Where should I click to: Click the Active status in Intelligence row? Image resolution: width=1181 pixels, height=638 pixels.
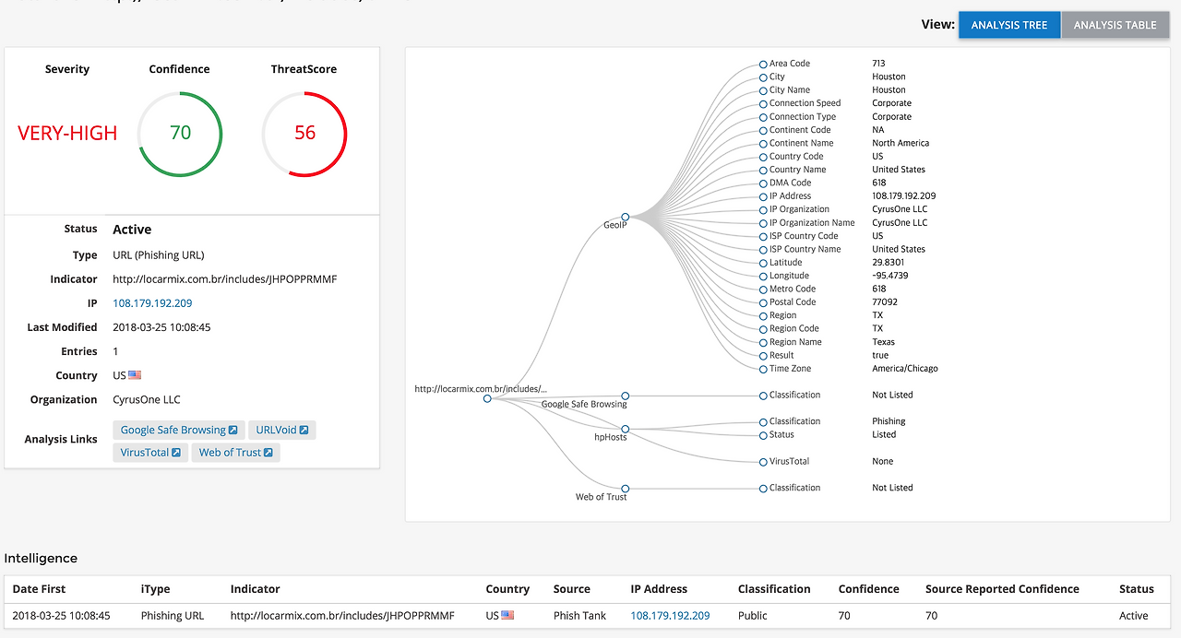point(1134,616)
